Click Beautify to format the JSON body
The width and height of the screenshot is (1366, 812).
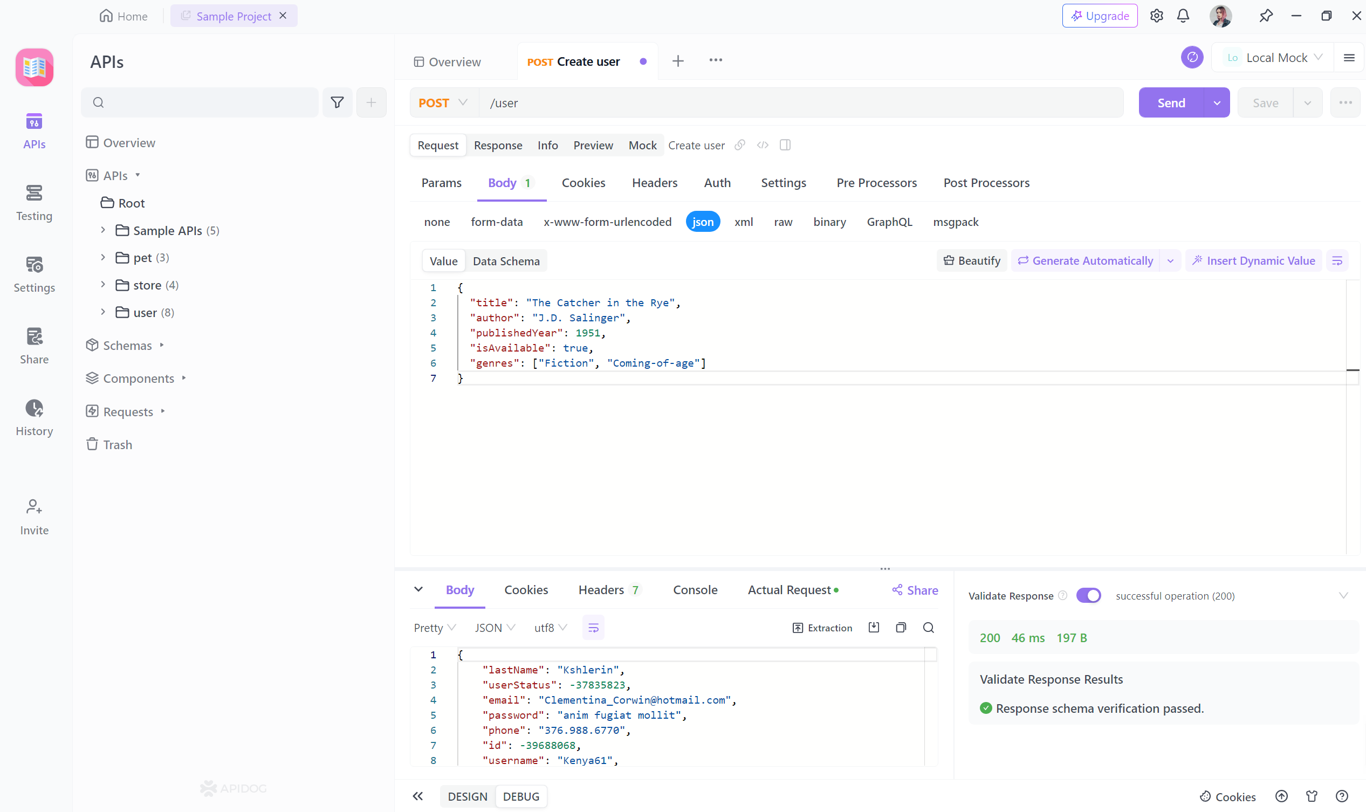click(x=971, y=260)
